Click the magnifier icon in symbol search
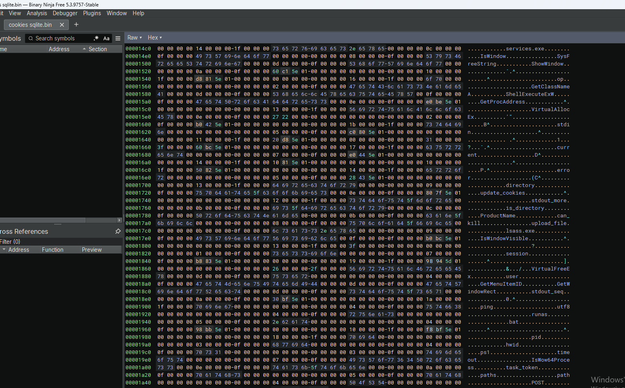Screen dimensions: 625x388 [x=31, y=38]
